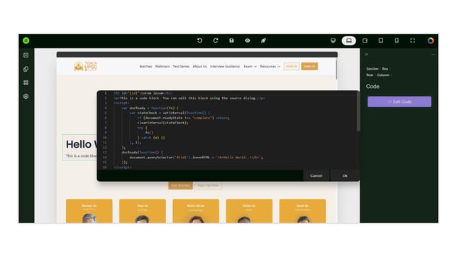Click the green app logo icon
Screen dimensions: 457x257
pyautogui.click(x=26, y=40)
